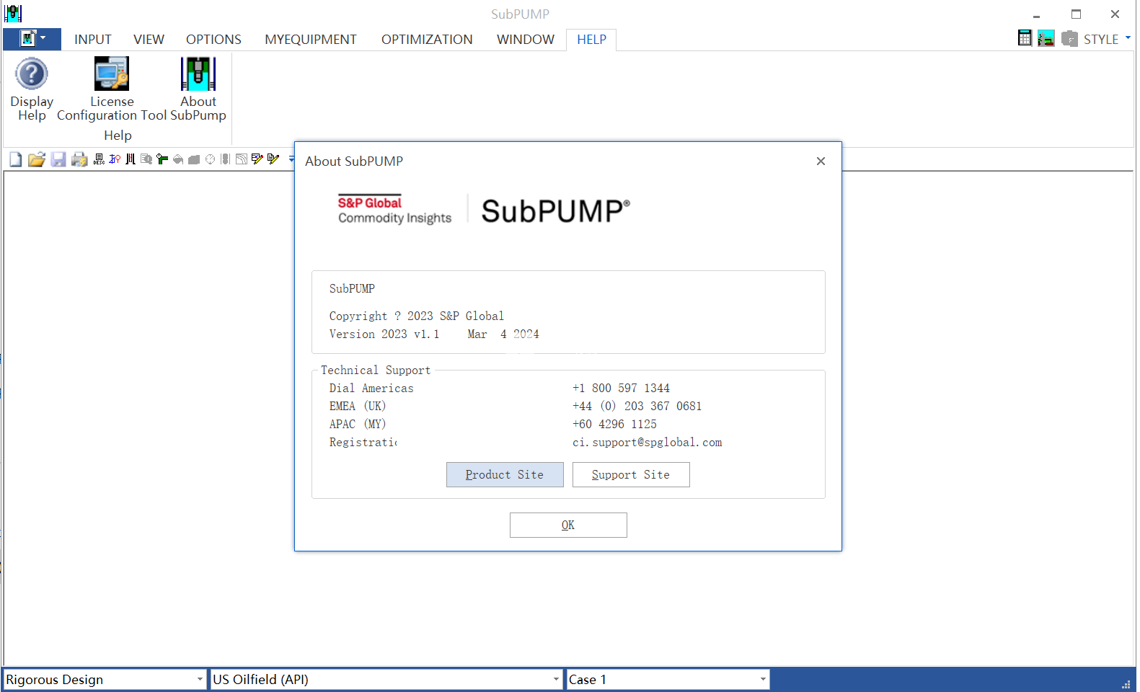Click the Americas phone number +1 800 597 1344
Viewport: 1140px width, 692px height.
tap(621, 388)
